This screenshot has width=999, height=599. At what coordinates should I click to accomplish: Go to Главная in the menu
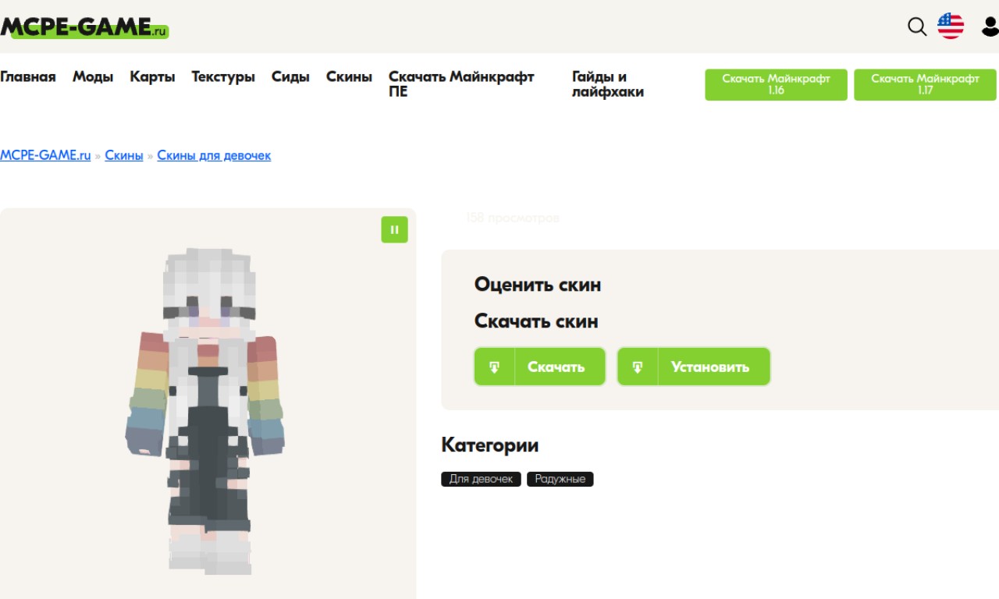[28, 76]
